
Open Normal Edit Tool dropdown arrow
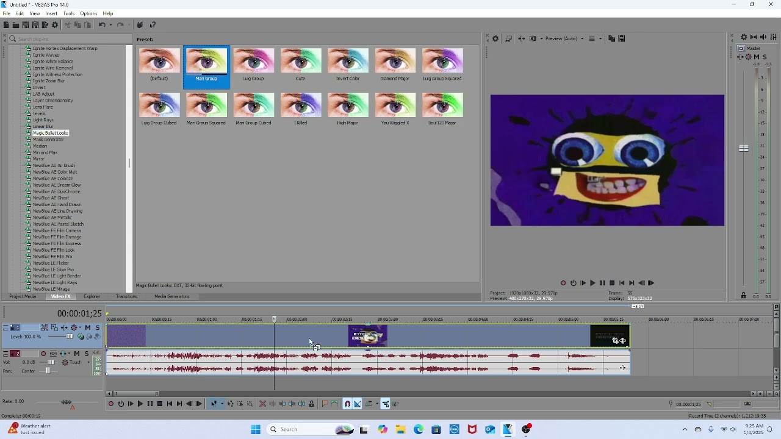coord(222,404)
